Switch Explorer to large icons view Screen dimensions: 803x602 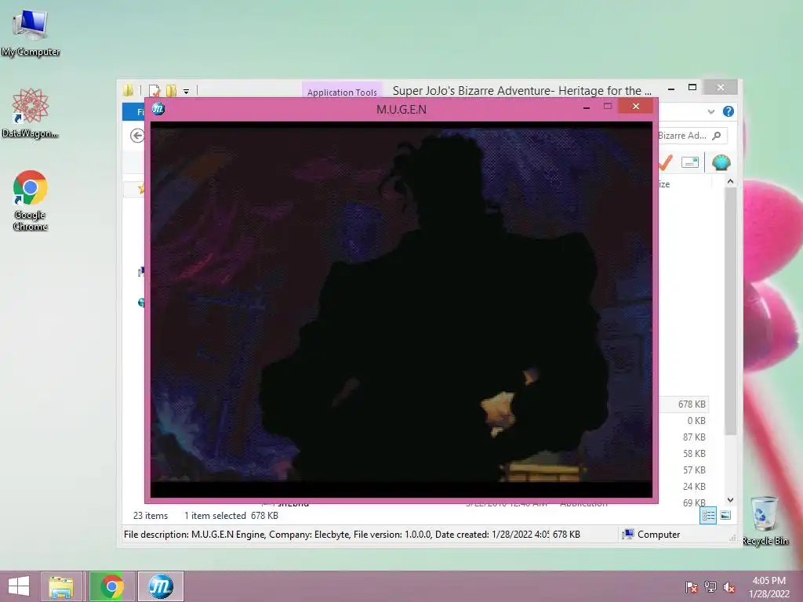725,516
